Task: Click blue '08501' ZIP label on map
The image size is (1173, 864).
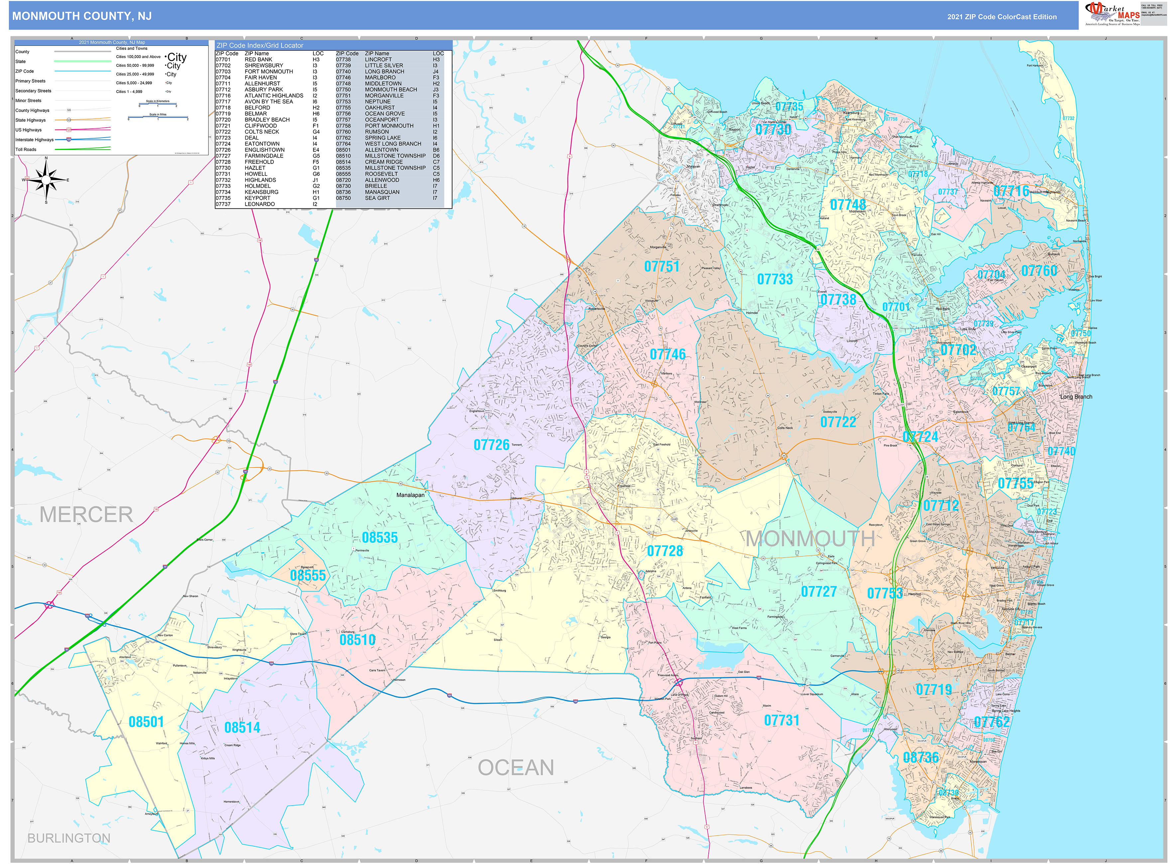Action: 146,722
